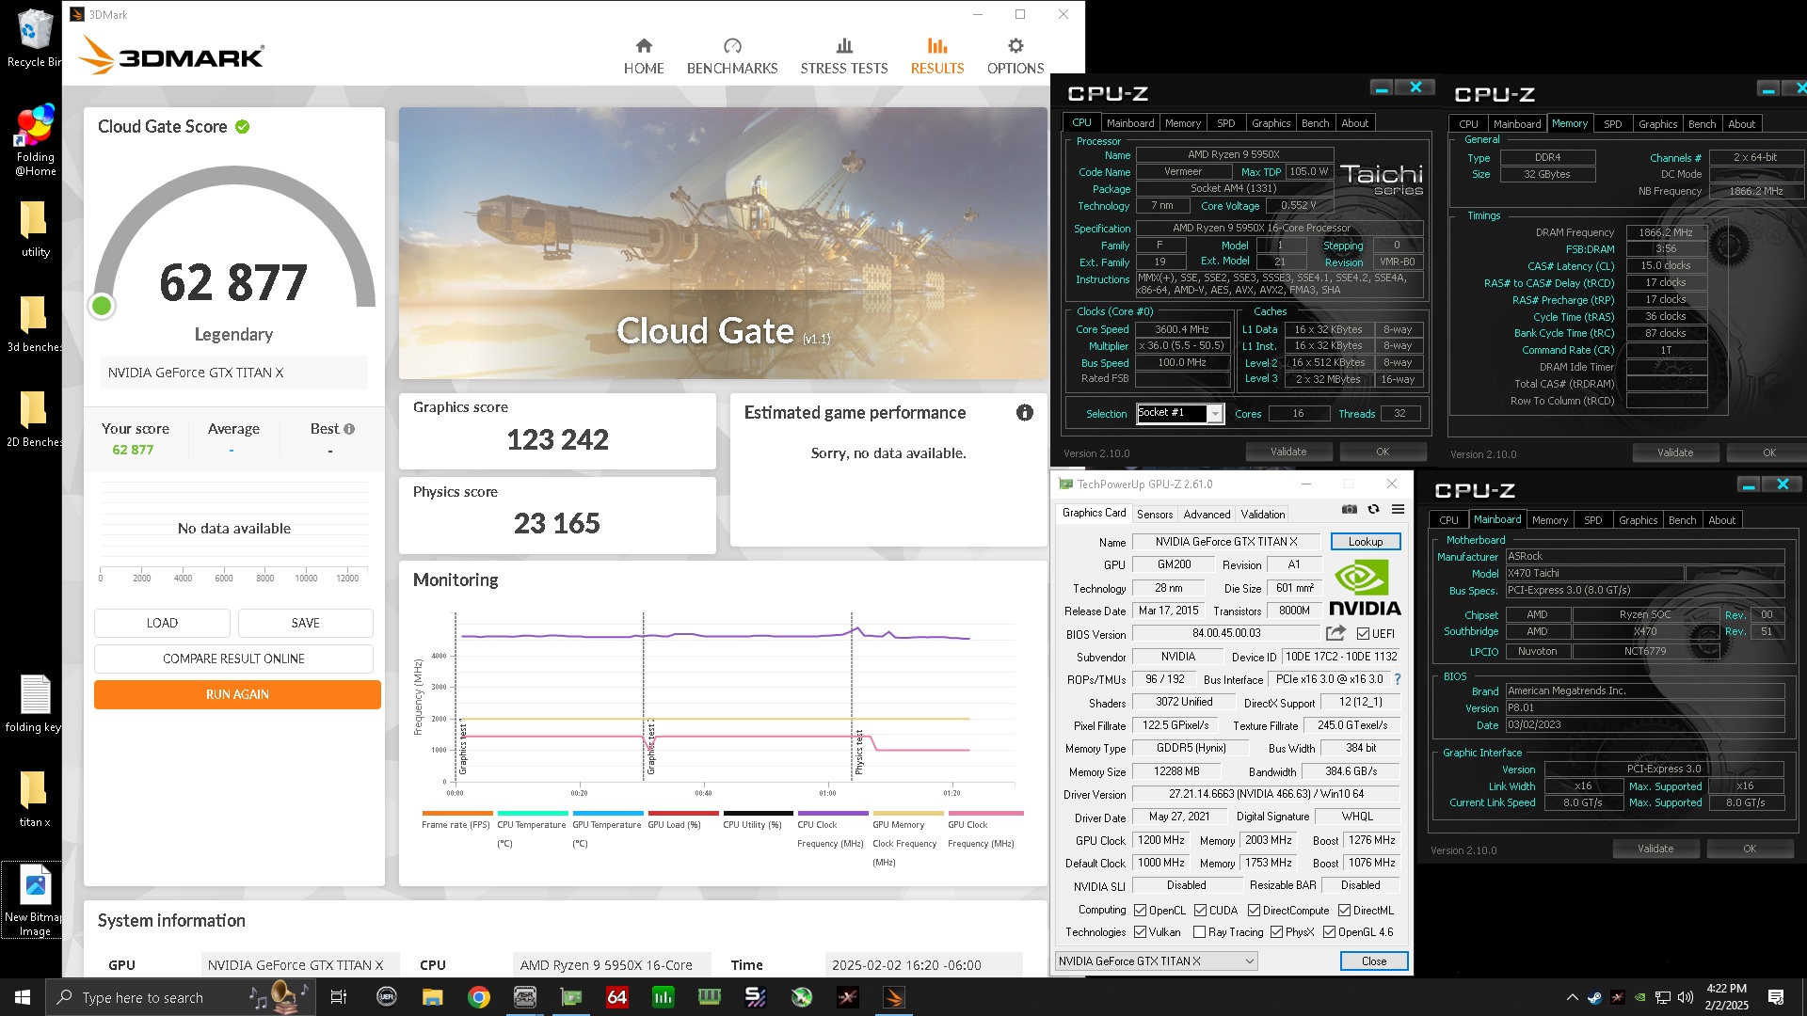This screenshot has height=1016, width=1807.
Task: Switch to the Advanced tab in GPU-Z
Action: pos(1207,515)
